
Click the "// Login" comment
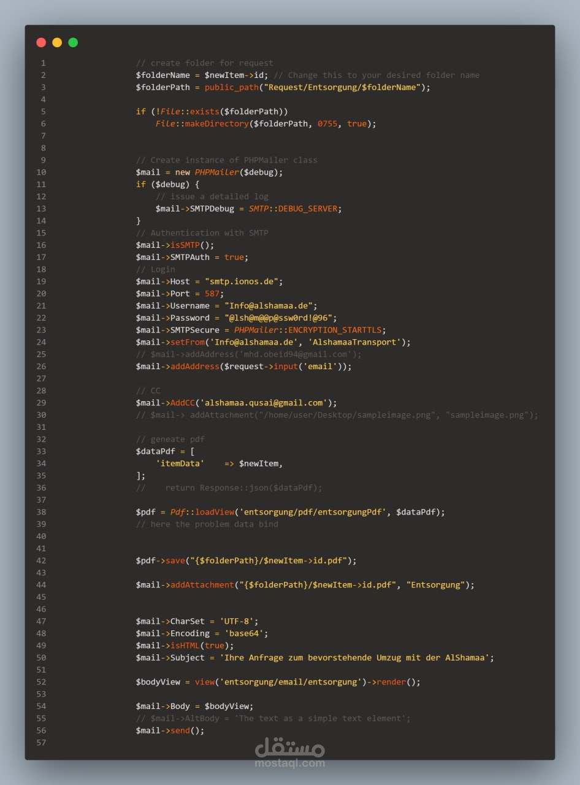click(x=156, y=269)
